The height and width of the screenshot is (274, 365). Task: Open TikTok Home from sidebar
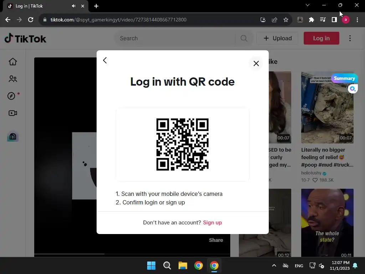[x=13, y=62]
